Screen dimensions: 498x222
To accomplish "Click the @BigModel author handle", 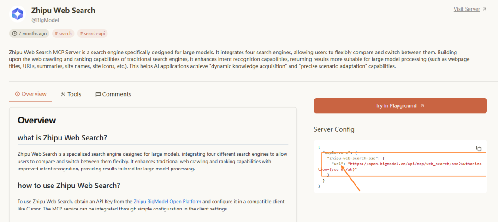I will coord(45,20).
